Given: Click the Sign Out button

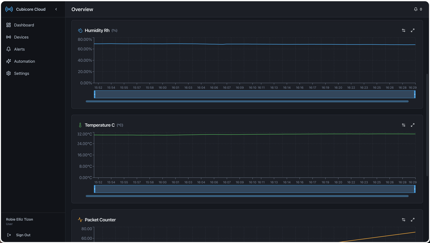Looking at the screenshot, I should coord(19,235).
